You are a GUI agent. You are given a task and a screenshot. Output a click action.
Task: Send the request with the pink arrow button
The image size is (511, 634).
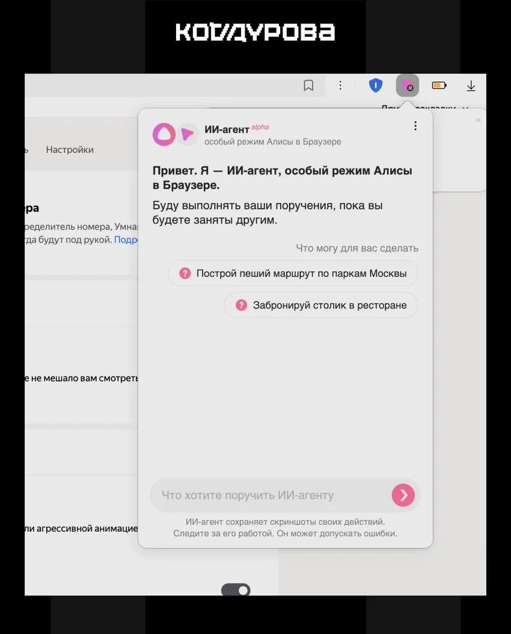pyautogui.click(x=403, y=495)
